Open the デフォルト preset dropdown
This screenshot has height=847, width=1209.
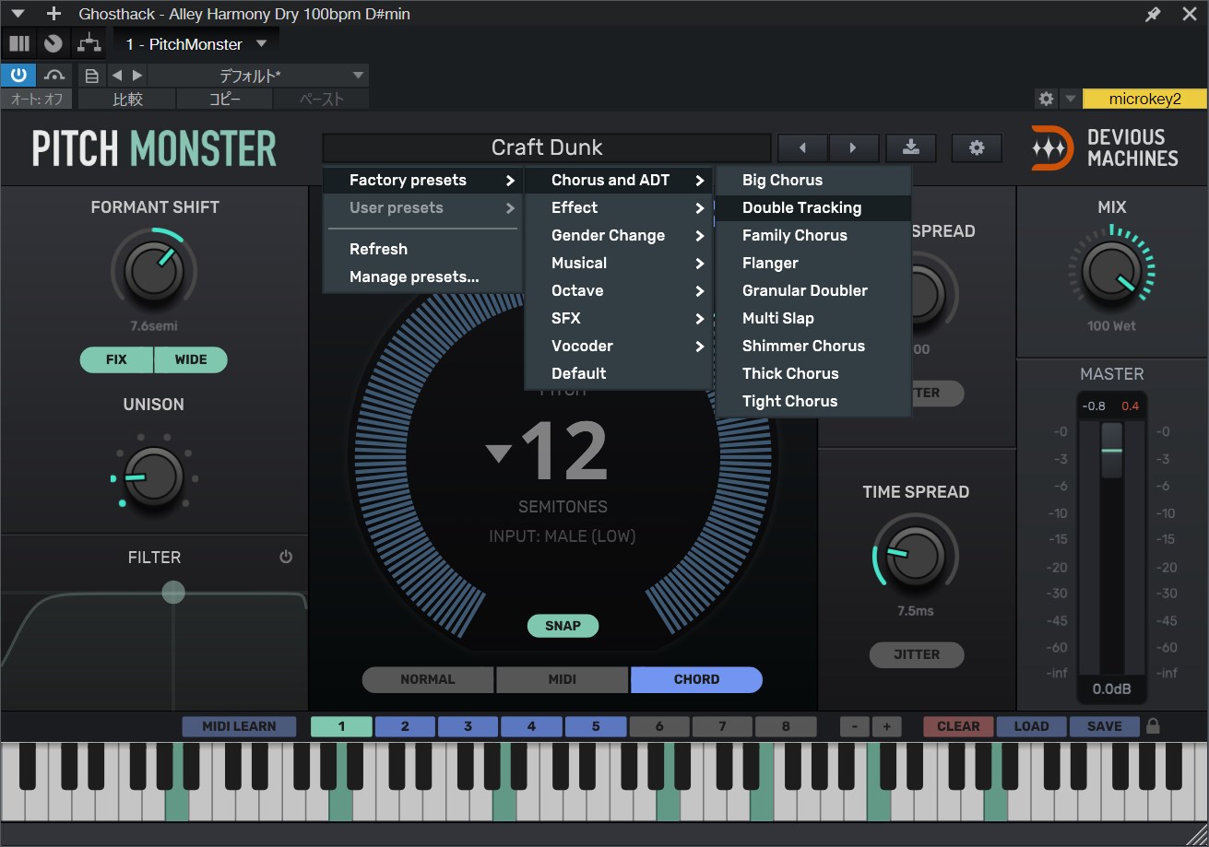click(x=257, y=76)
